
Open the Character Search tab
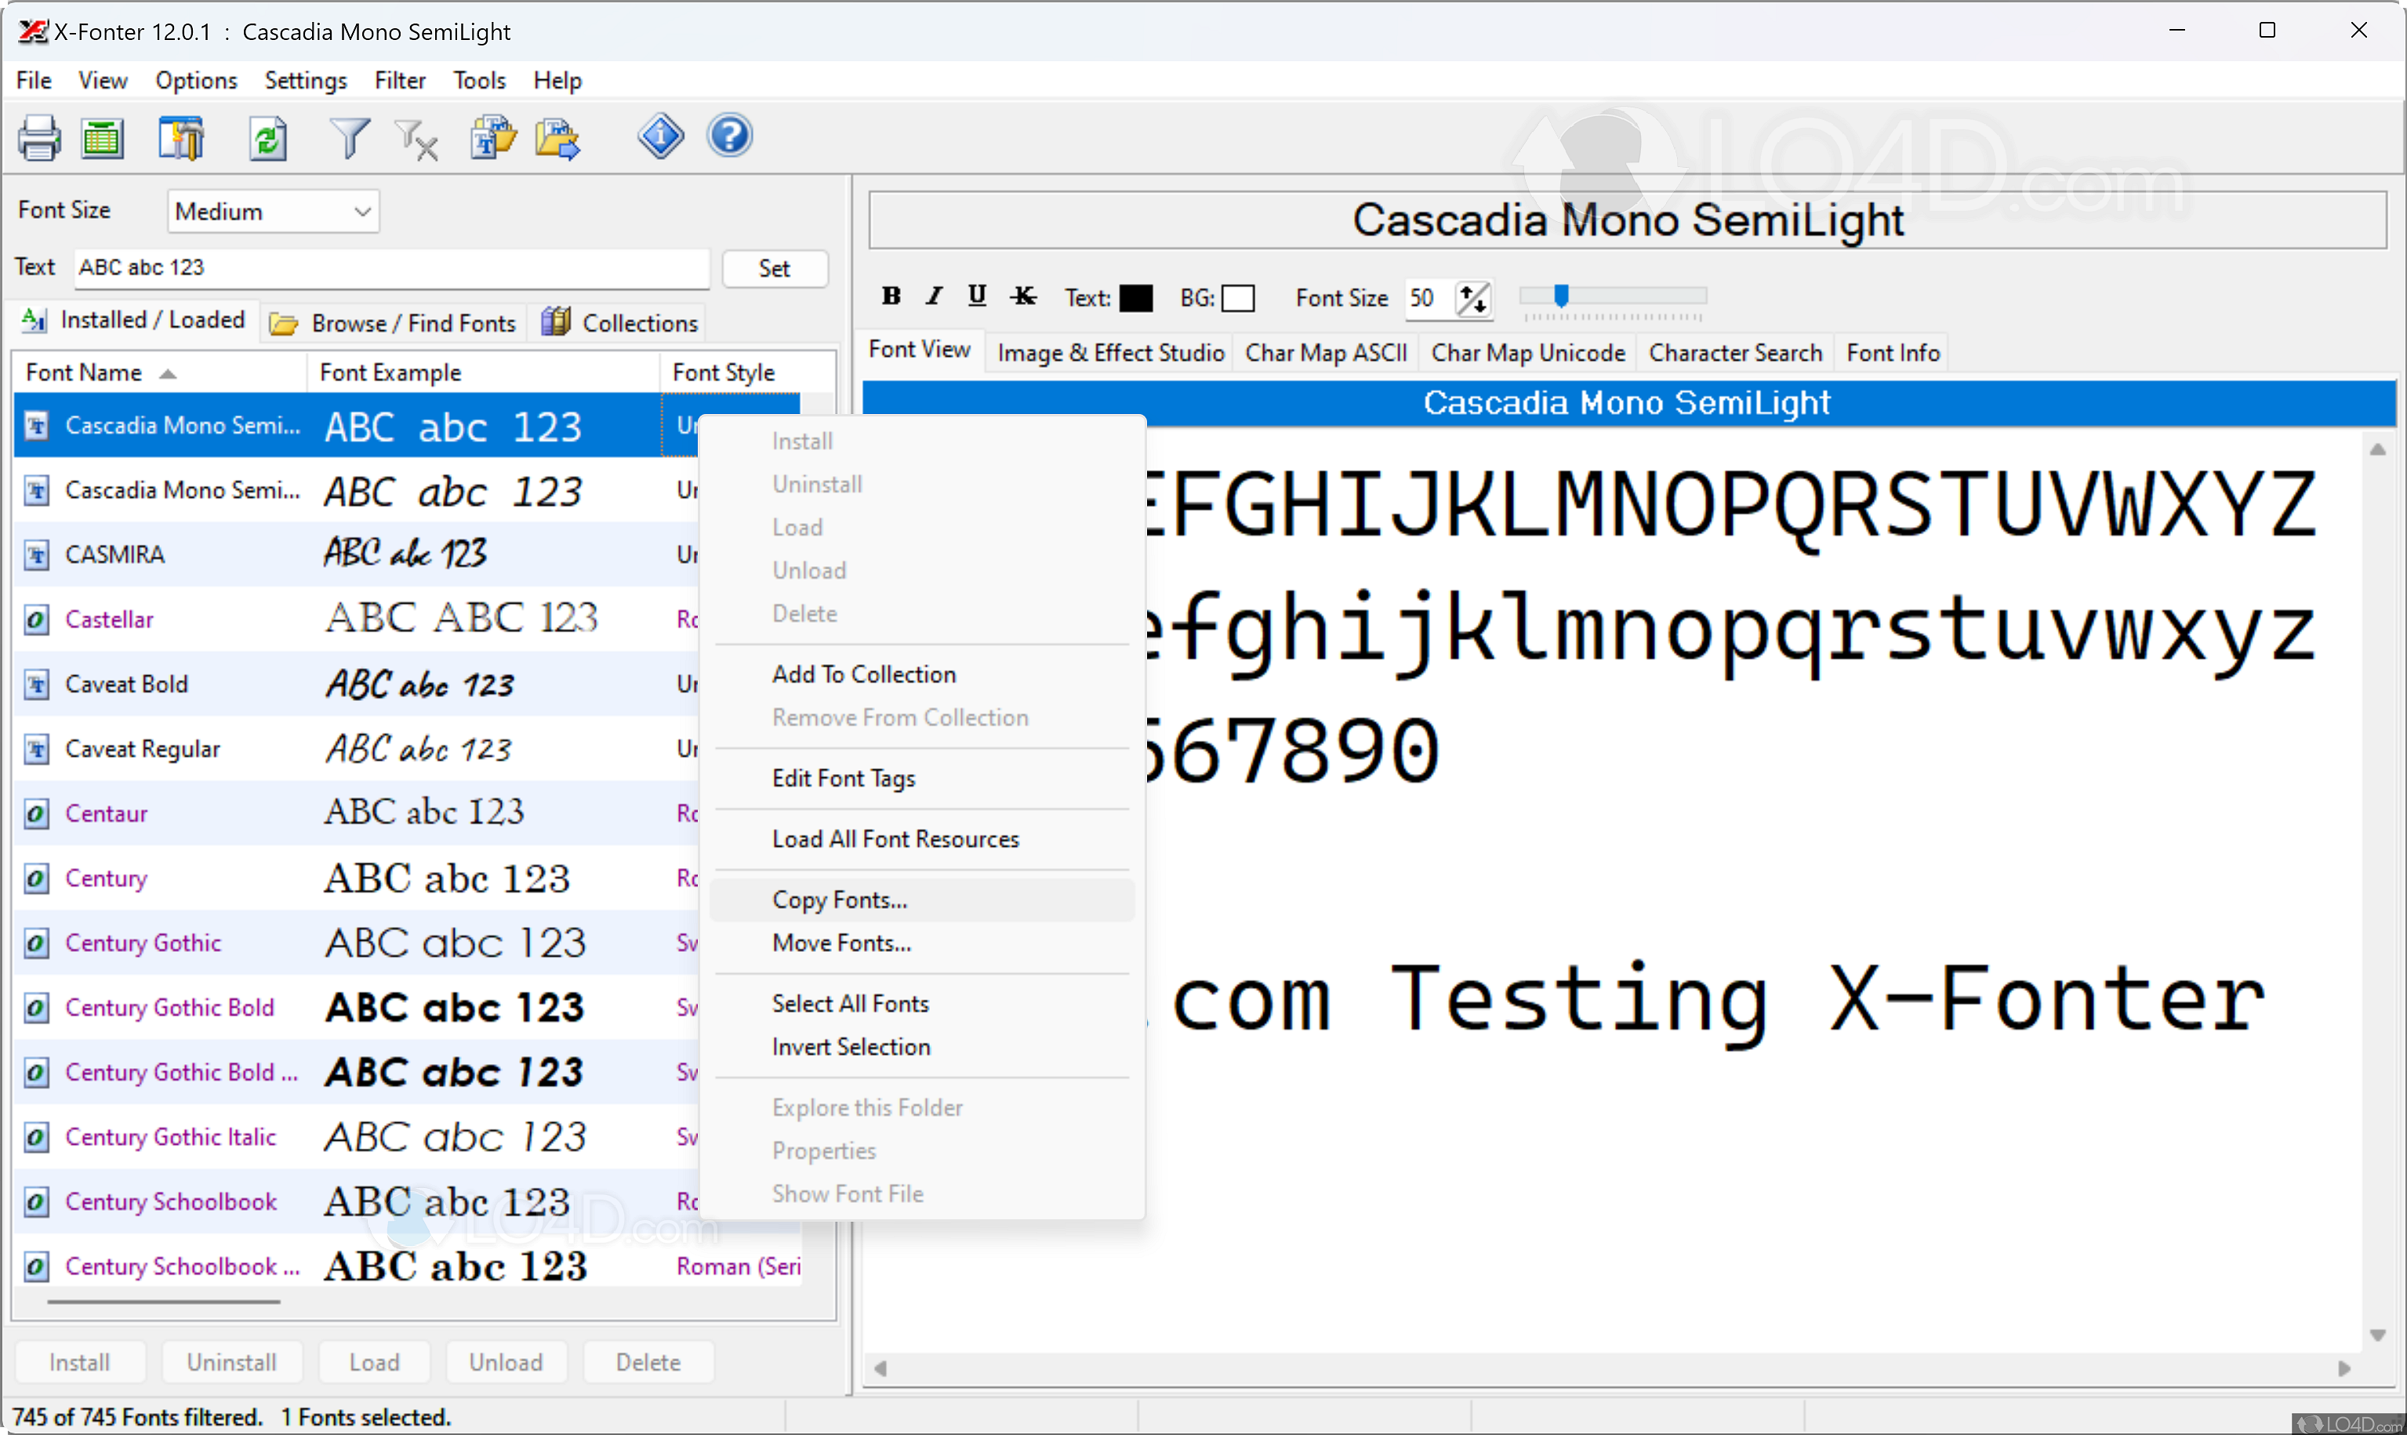click(1735, 353)
